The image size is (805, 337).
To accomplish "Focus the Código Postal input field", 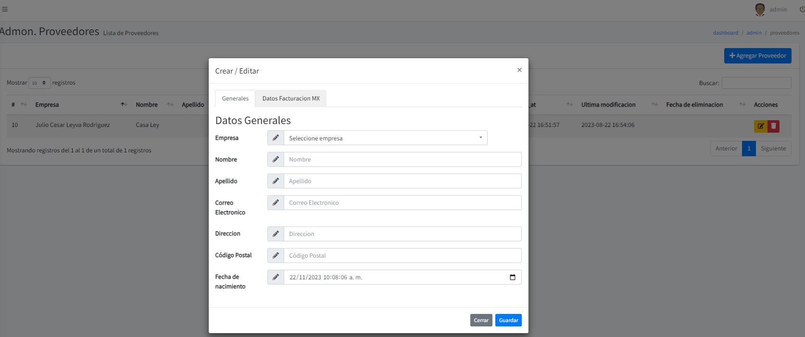I will click(402, 256).
